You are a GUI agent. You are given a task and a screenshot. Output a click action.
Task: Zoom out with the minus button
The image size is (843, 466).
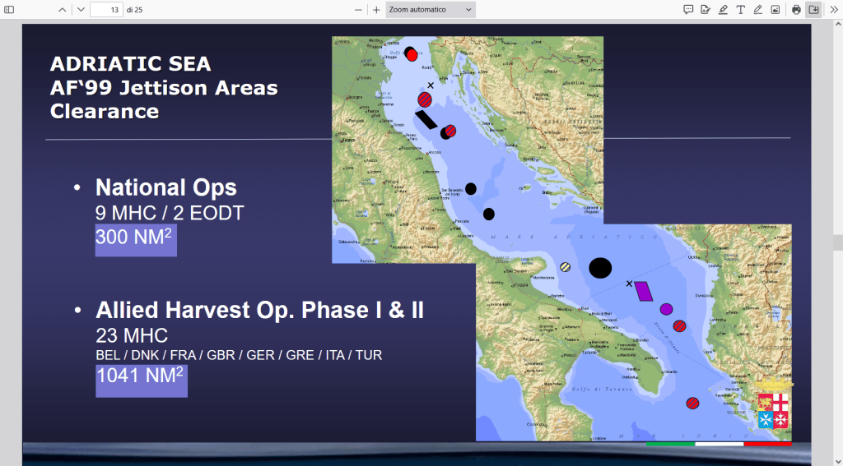[358, 10]
